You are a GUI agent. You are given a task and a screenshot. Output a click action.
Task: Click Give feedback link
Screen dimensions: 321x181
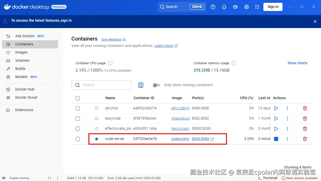point(113,40)
